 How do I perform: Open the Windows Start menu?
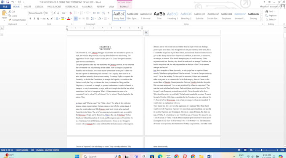tap(77, 156)
